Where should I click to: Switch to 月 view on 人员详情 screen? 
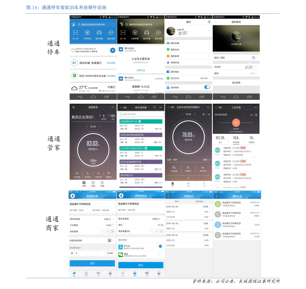(256, 115)
